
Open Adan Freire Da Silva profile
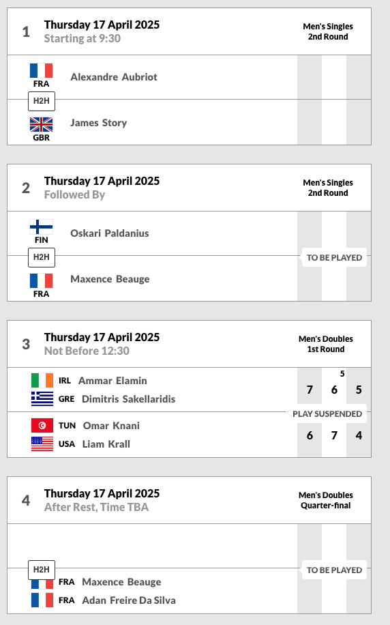point(129,600)
